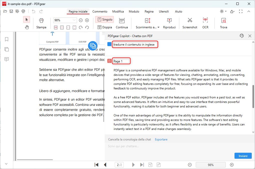Image resolution: width=255 pixels, height=169 pixels.
Task: Expand sidebar with bottom chevron
Action: pyautogui.click(x=6, y=164)
